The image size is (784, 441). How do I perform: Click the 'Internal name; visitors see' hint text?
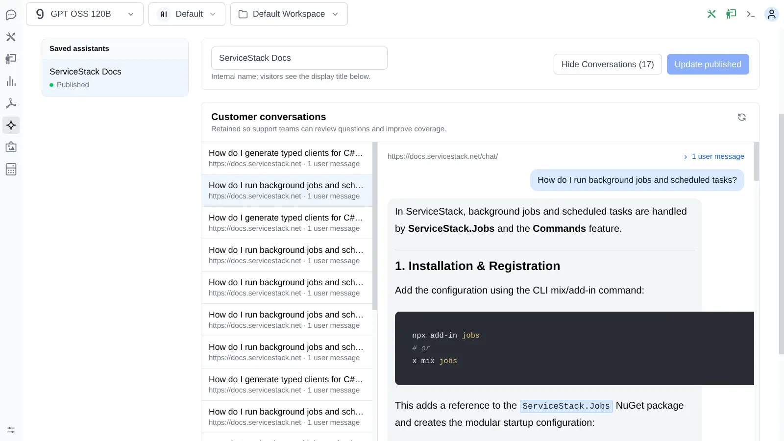(x=291, y=76)
